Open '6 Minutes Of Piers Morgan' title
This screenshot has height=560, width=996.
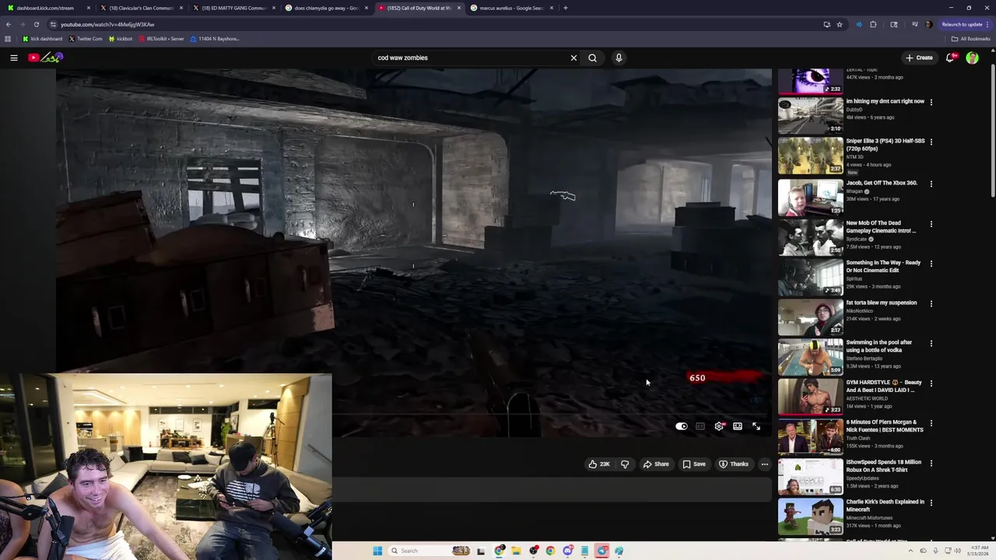pyautogui.click(x=885, y=426)
